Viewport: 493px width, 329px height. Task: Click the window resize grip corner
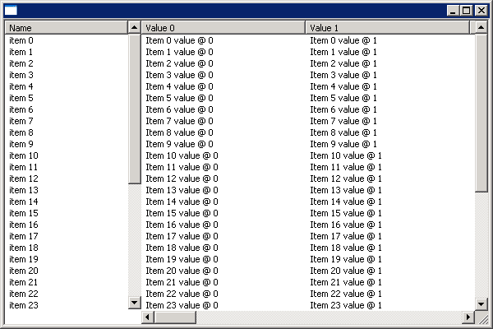pos(482,318)
